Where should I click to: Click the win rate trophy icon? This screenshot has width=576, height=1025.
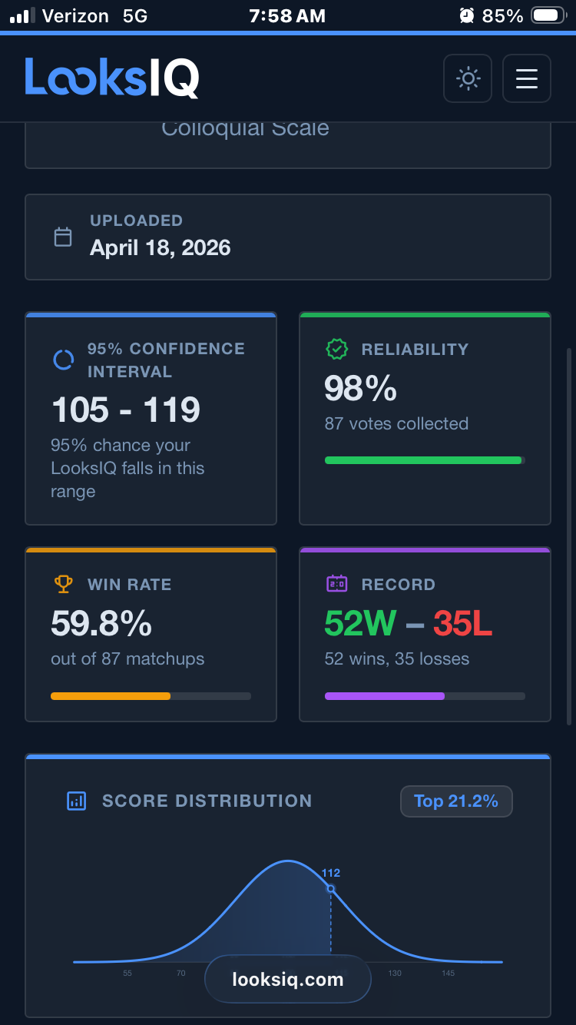[x=63, y=584]
